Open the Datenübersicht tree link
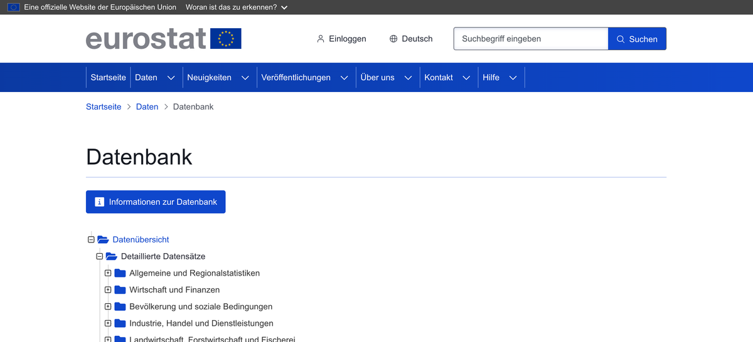The width and height of the screenshot is (753, 342). [141, 239]
